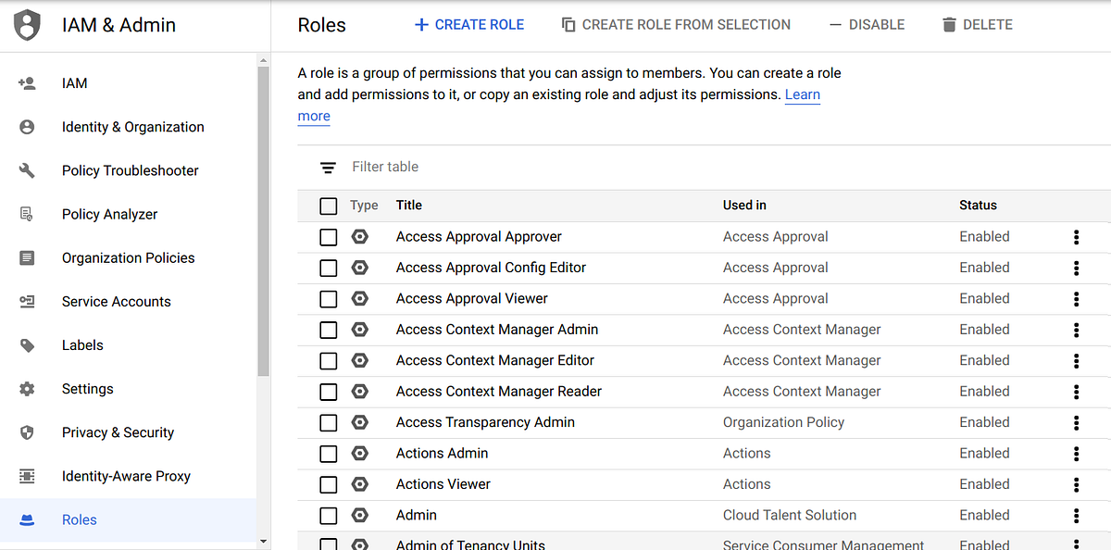The width and height of the screenshot is (1111, 550).
Task: Open the overflow menu for Access Transparency Admin
Action: [x=1076, y=422]
